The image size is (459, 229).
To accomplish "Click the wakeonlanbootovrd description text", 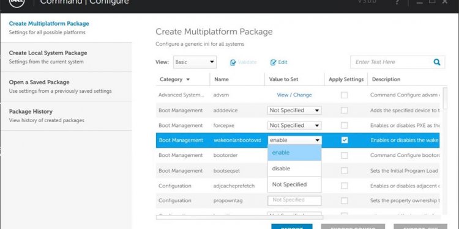I will point(405,140).
